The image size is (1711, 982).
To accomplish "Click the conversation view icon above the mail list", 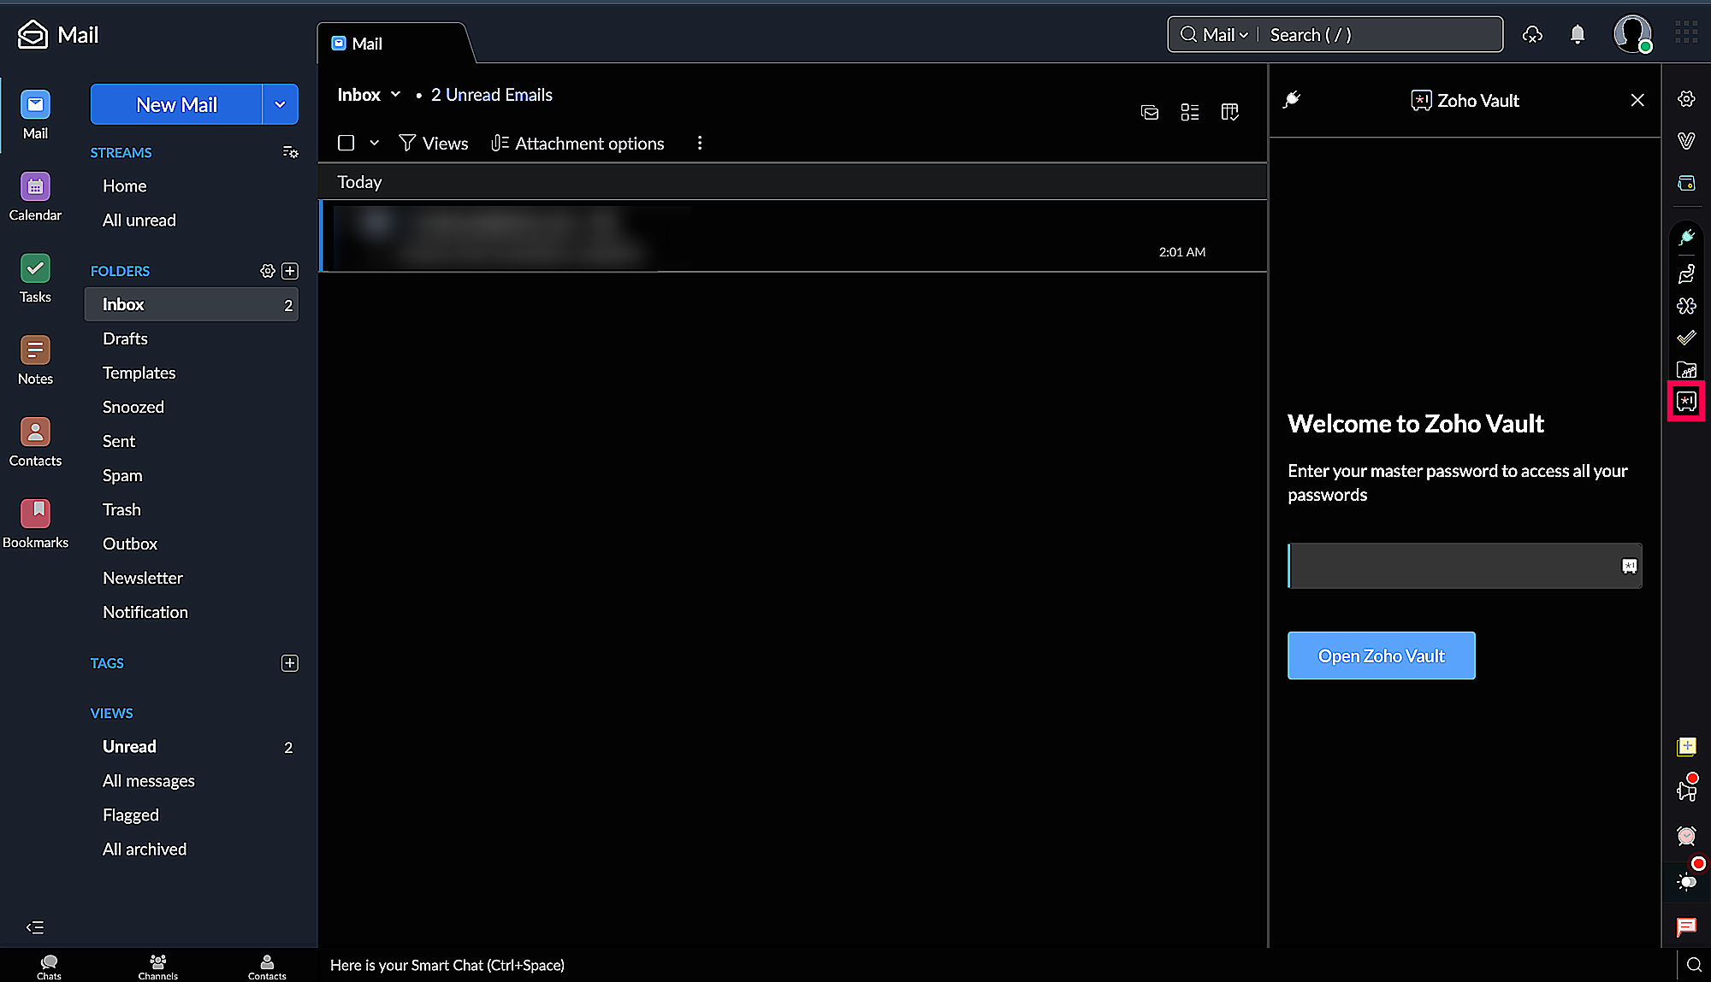I will (x=1150, y=112).
